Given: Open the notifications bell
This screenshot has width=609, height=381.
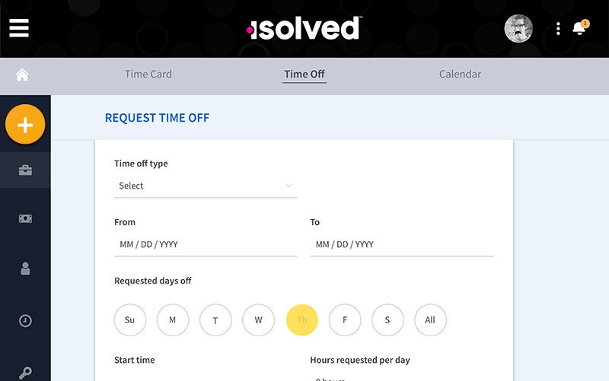Looking at the screenshot, I should pos(580,28).
